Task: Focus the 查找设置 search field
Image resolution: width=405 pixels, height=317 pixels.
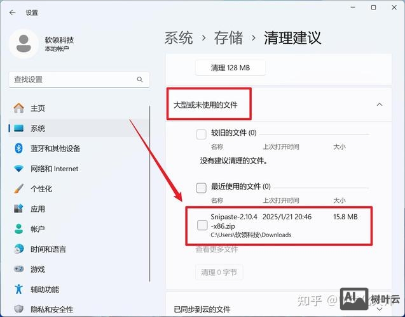Action: pos(79,80)
